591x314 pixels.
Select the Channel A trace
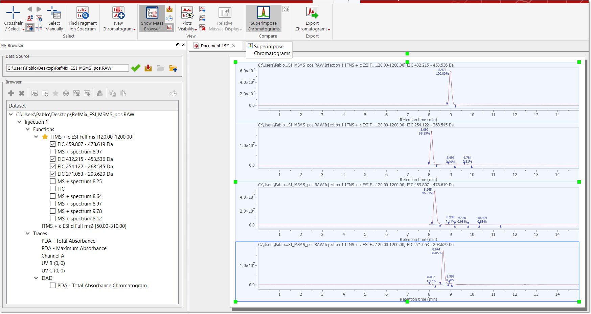53,256
